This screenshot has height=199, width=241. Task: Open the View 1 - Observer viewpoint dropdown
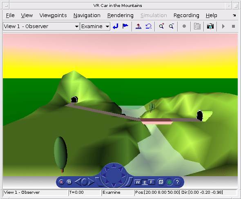41,27
